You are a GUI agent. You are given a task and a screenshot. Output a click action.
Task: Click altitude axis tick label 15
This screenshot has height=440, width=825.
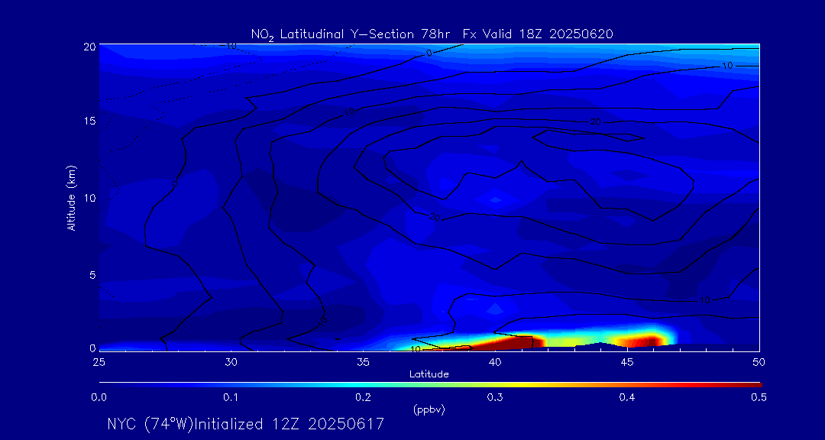(89, 121)
